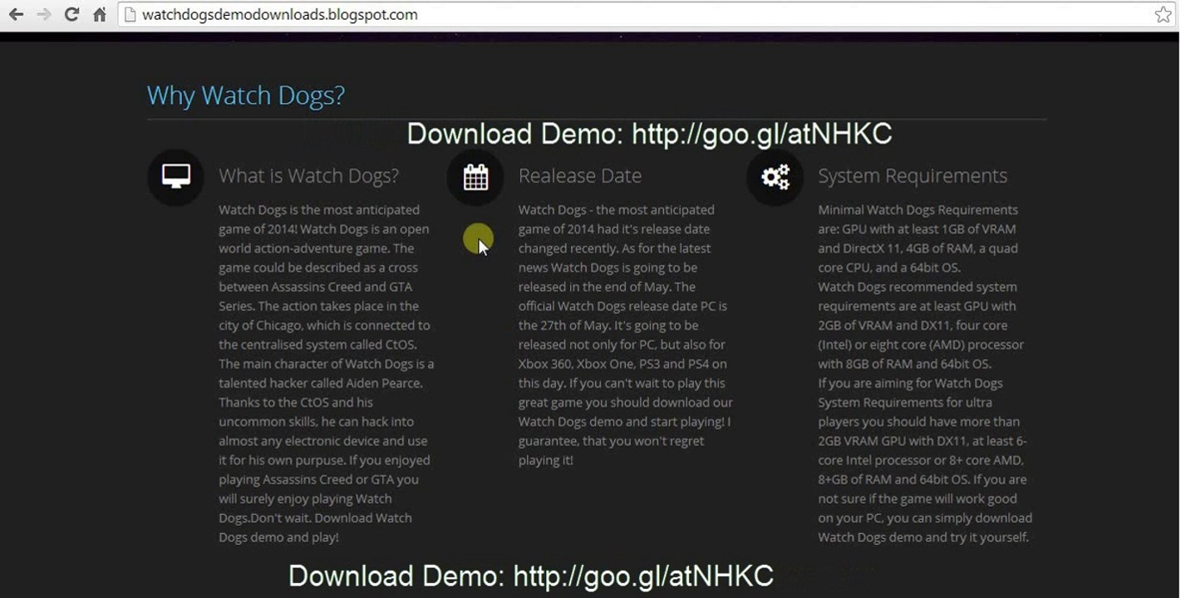This screenshot has width=1181, height=598.
Task: Bookmark this page with the star icon
Action: click(x=1163, y=14)
